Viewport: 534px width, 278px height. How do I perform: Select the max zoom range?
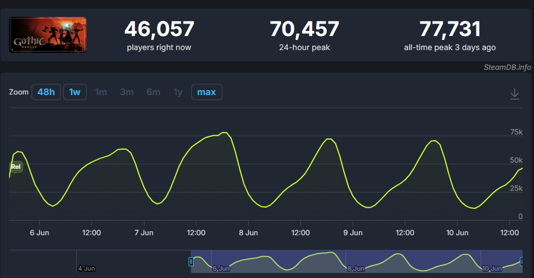[207, 92]
